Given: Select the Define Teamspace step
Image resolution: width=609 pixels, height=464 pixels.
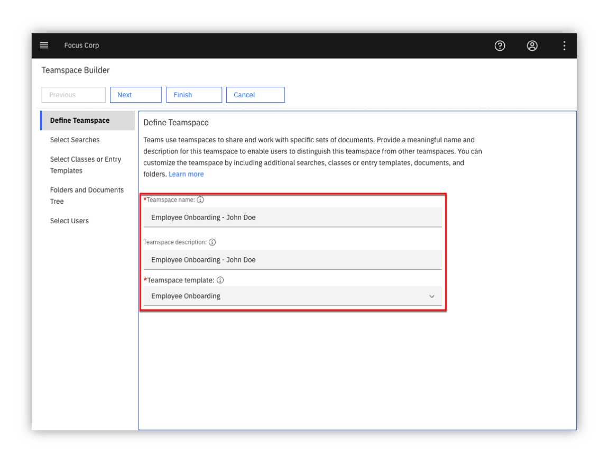Looking at the screenshot, I should click(x=88, y=121).
